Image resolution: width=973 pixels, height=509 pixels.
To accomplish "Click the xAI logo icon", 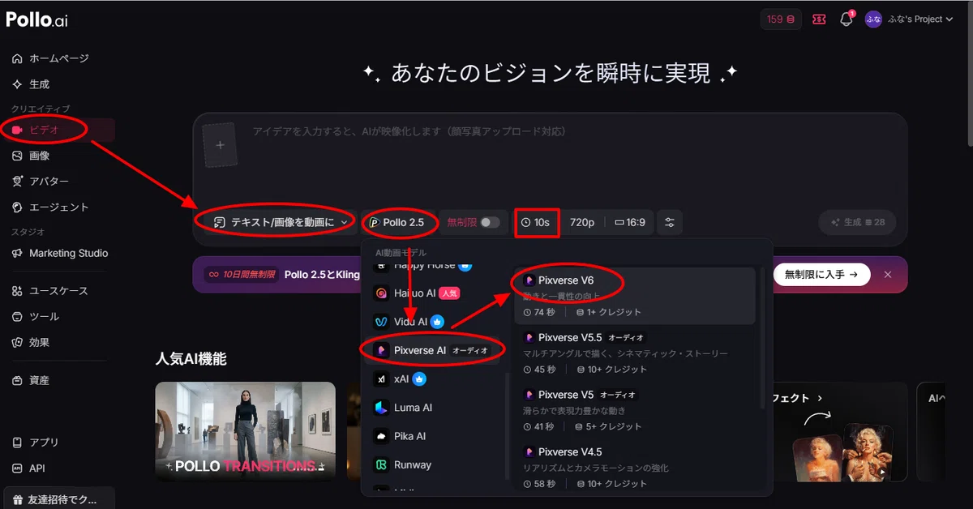I will (x=380, y=379).
